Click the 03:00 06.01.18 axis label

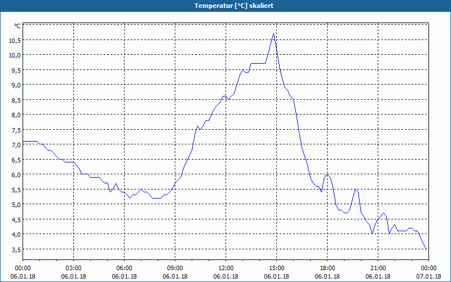point(74,272)
